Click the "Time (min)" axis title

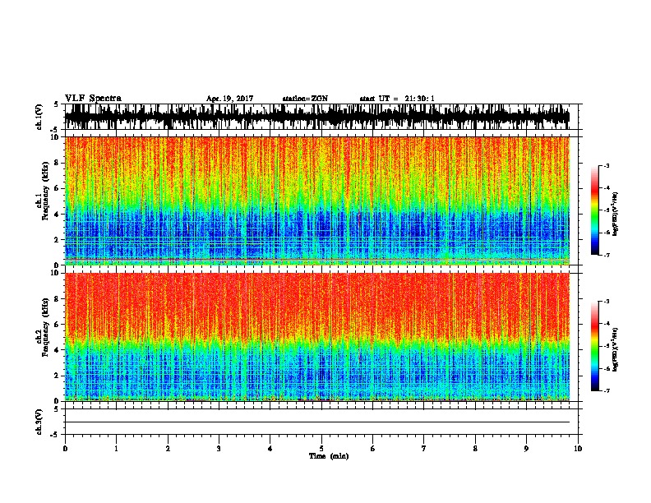pos(329,456)
